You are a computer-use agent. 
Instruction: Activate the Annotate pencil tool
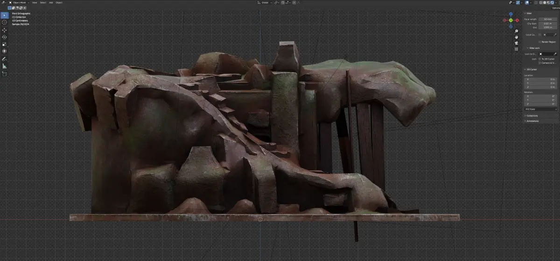coord(4,59)
